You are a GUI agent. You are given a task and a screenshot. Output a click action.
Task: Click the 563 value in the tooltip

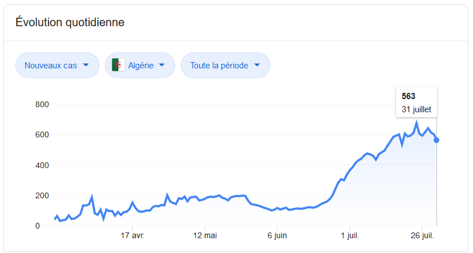click(x=409, y=96)
